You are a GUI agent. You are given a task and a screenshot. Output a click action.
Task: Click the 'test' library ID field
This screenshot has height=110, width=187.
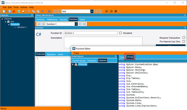pos(76,11)
